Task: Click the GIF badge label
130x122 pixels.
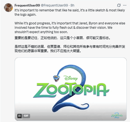Action: tap(26, 116)
